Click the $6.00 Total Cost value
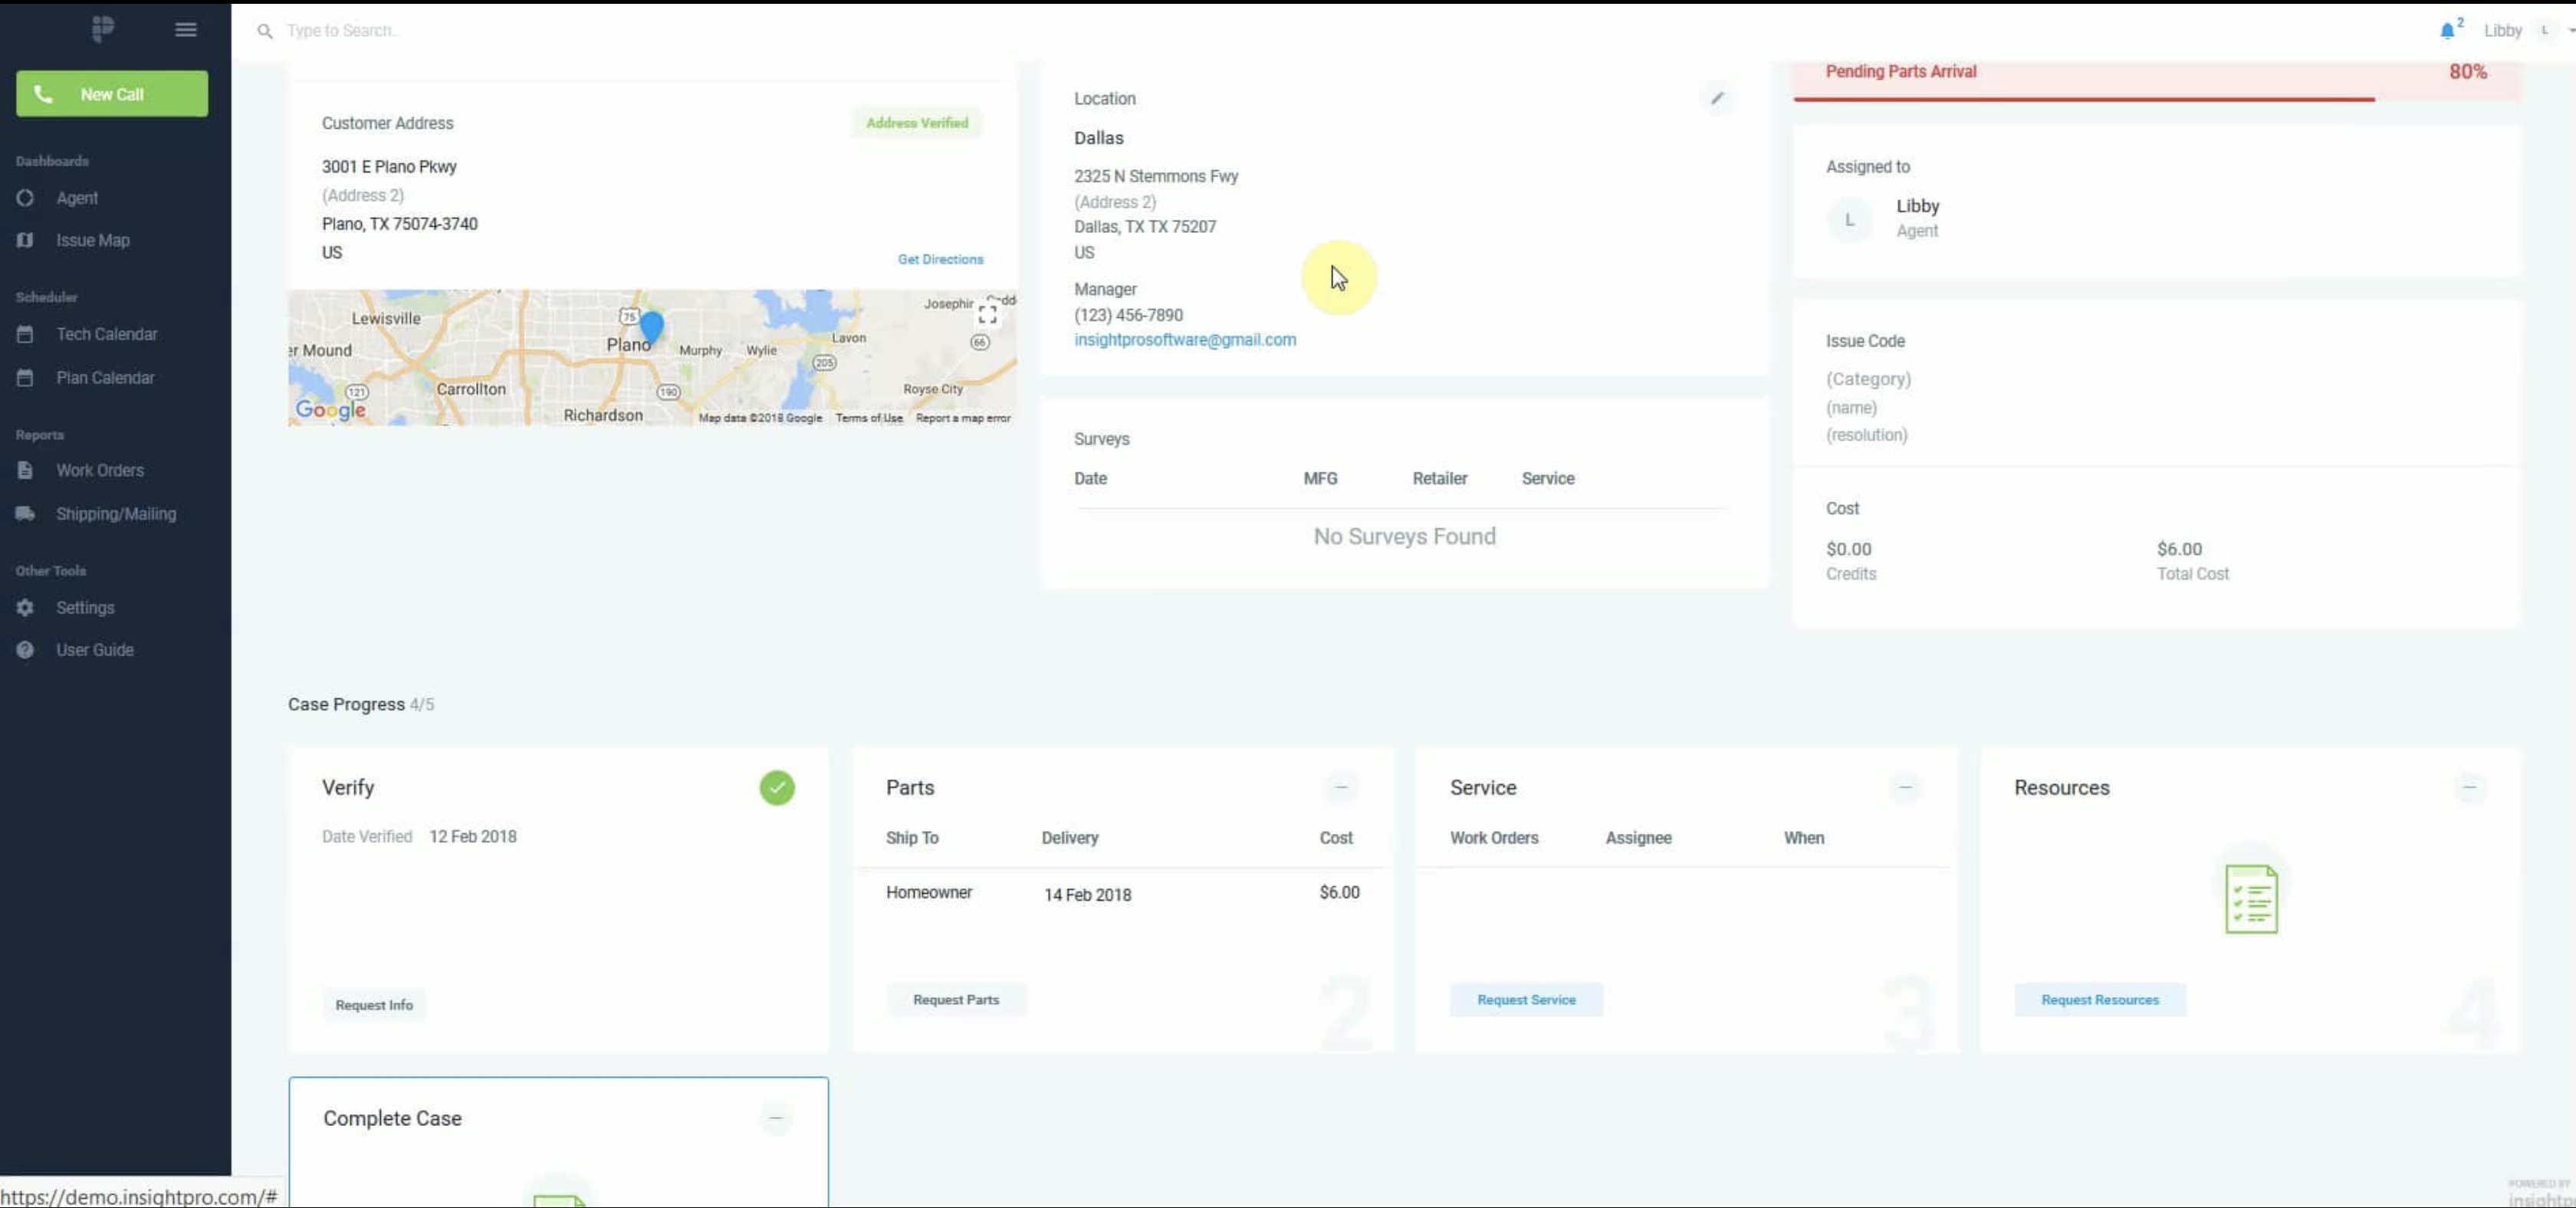The height and width of the screenshot is (1208, 2576). 2179,549
